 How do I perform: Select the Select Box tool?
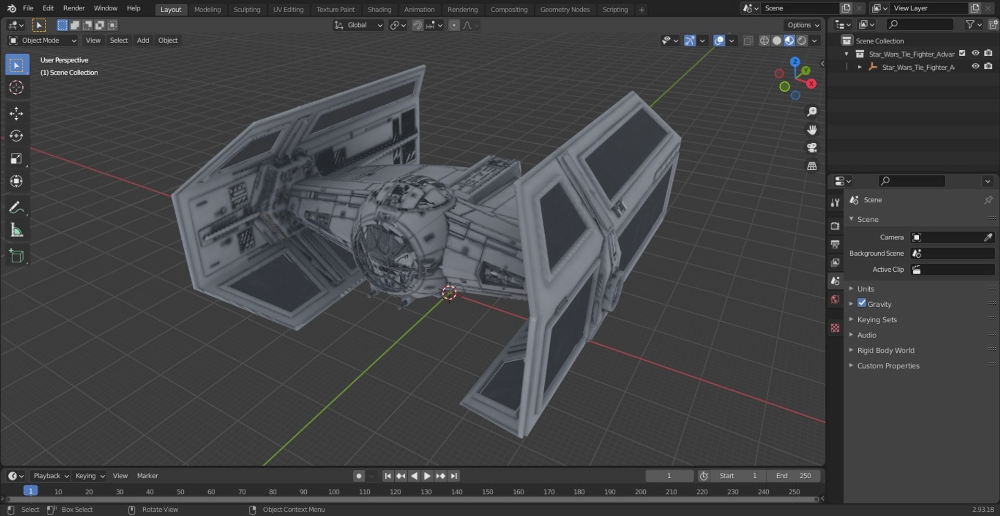[17, 65]
